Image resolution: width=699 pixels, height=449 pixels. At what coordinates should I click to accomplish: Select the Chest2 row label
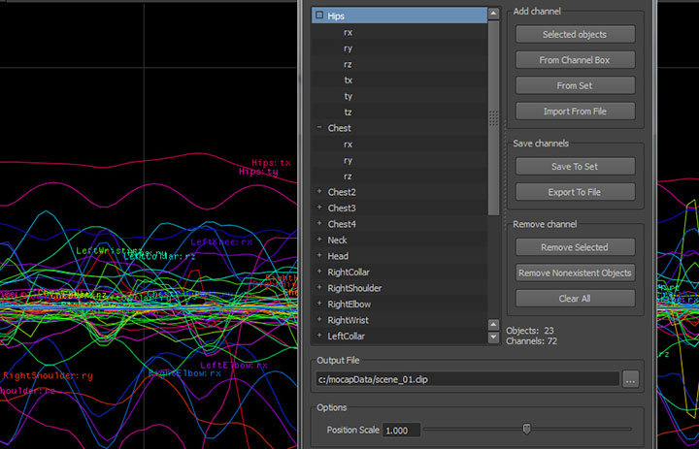pos(342,192)
